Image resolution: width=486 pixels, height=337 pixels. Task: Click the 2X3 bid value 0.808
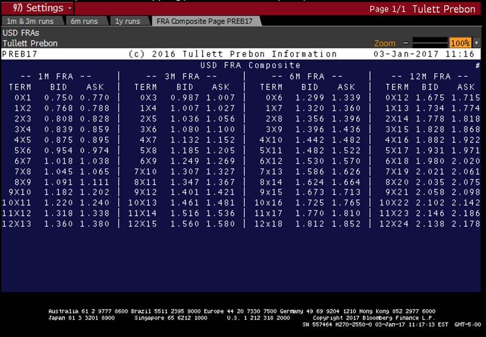point(58,119)
